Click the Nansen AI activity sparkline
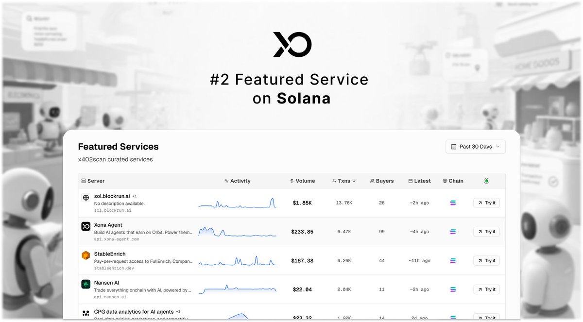This screenshot has width=583, height=322. (237, 289)
